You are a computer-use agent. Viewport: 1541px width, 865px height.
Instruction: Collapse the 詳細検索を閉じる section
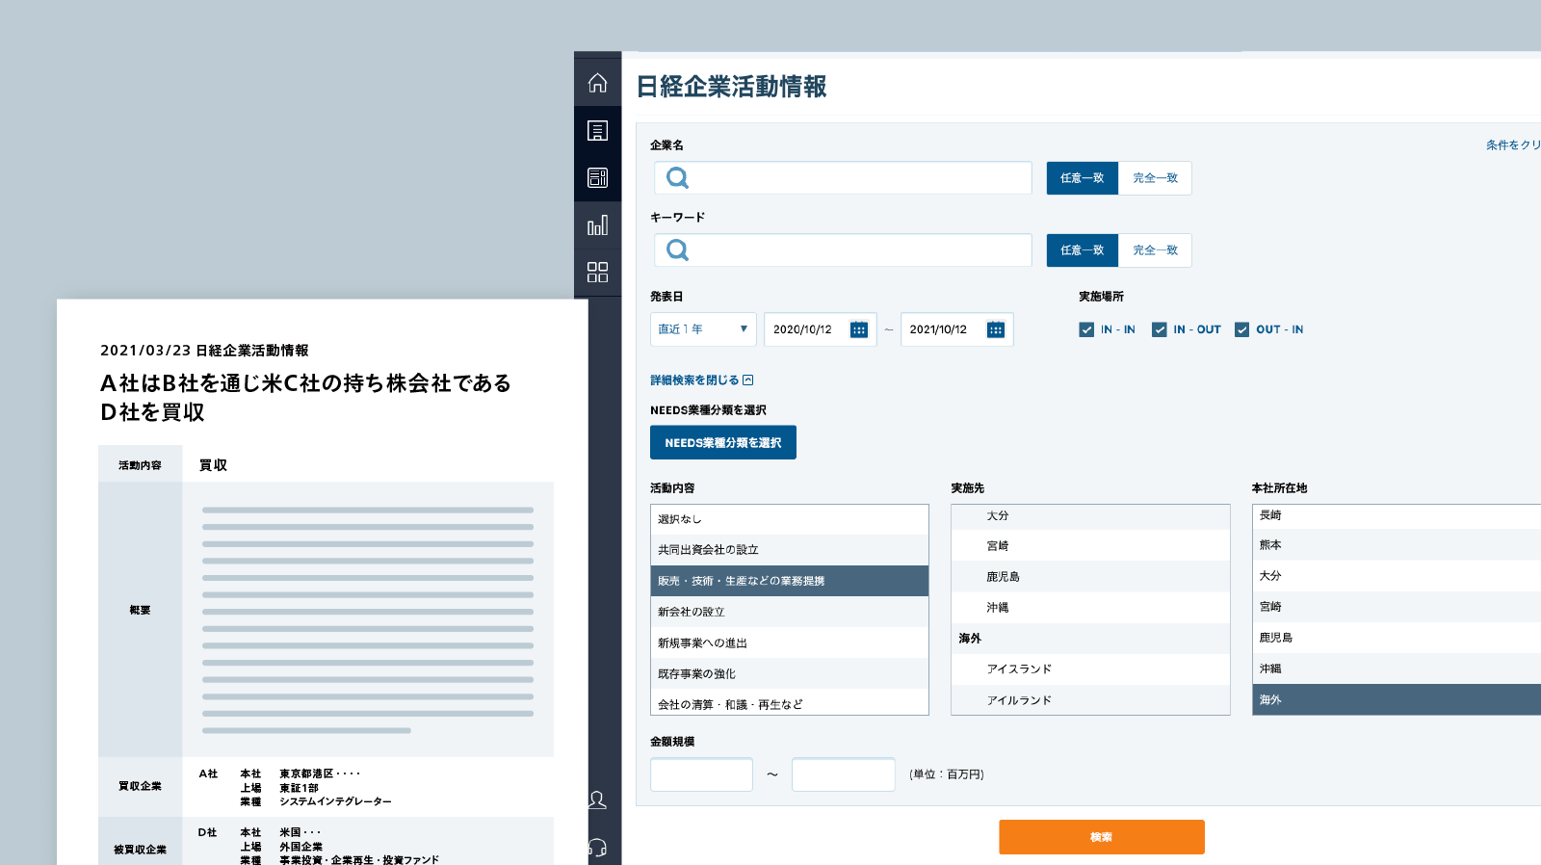(701, 380)
